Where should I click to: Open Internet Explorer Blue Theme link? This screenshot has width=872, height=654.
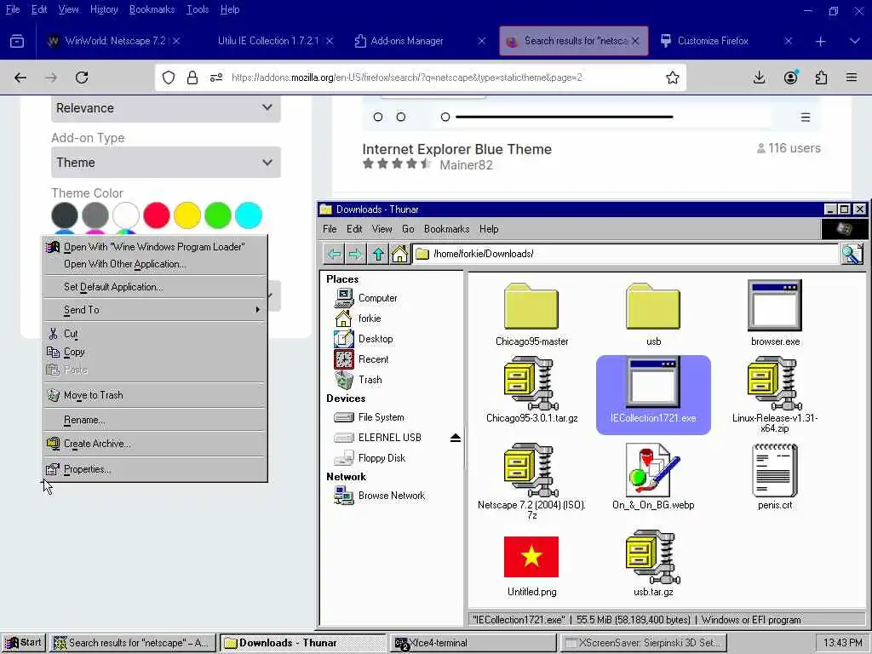tap(456, 149)
